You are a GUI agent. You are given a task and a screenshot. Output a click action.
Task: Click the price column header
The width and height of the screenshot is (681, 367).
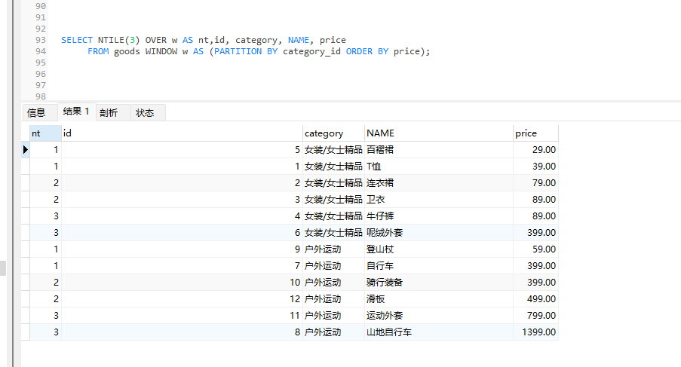pyautogui.click(x=535, y=133)
